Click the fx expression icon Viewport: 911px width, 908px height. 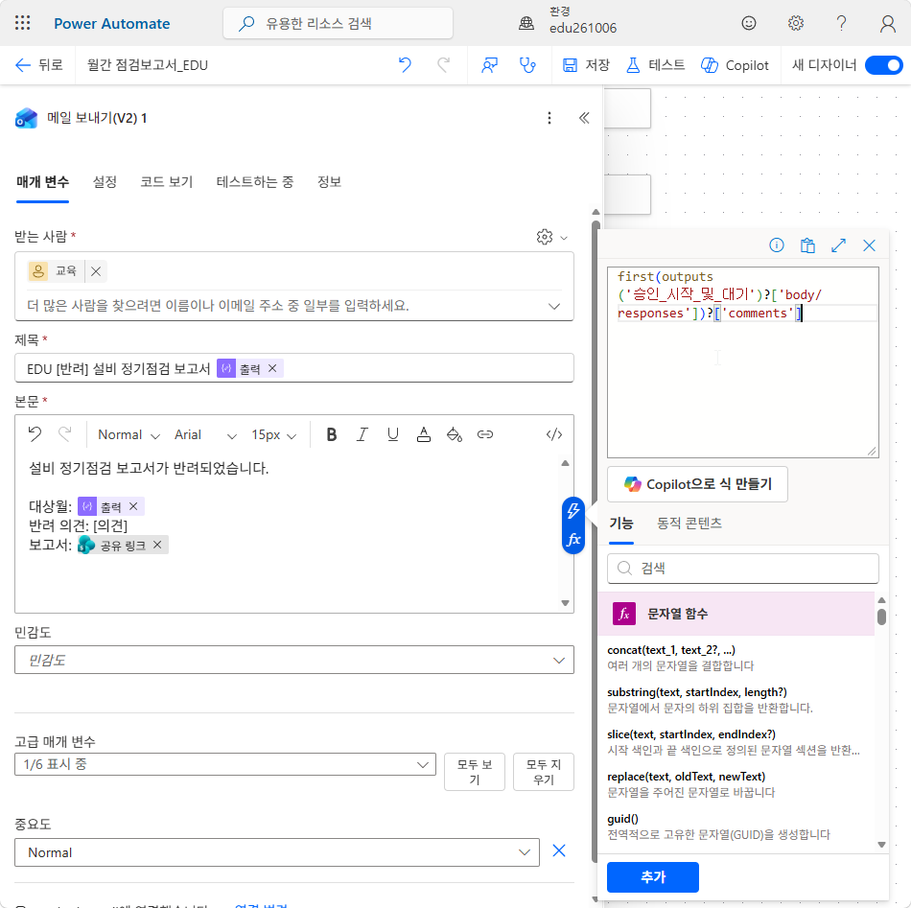(x=573, y=539)
